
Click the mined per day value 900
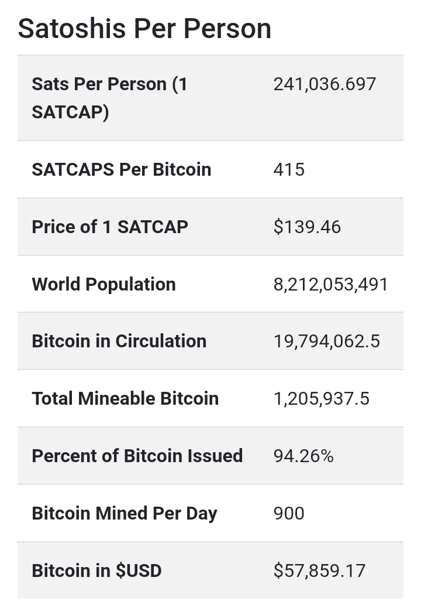click(289, 513)
